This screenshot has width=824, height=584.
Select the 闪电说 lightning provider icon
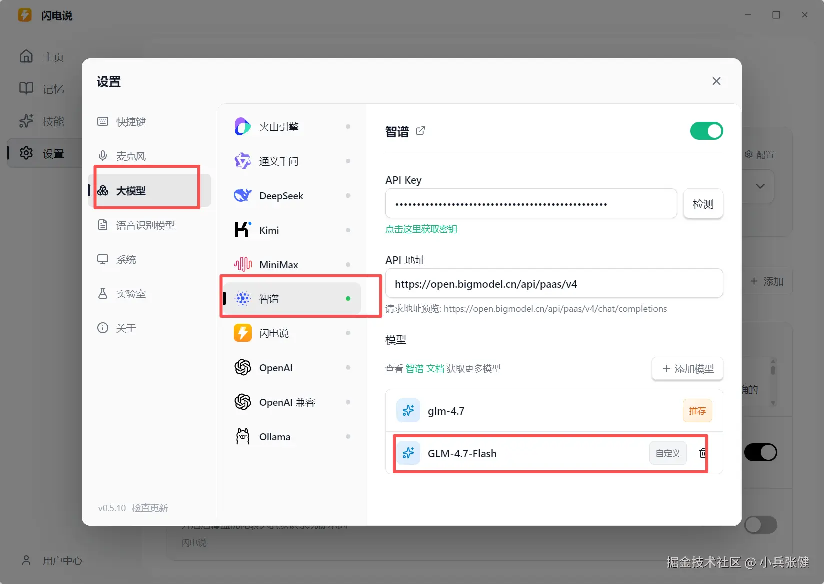coord(243,333)
